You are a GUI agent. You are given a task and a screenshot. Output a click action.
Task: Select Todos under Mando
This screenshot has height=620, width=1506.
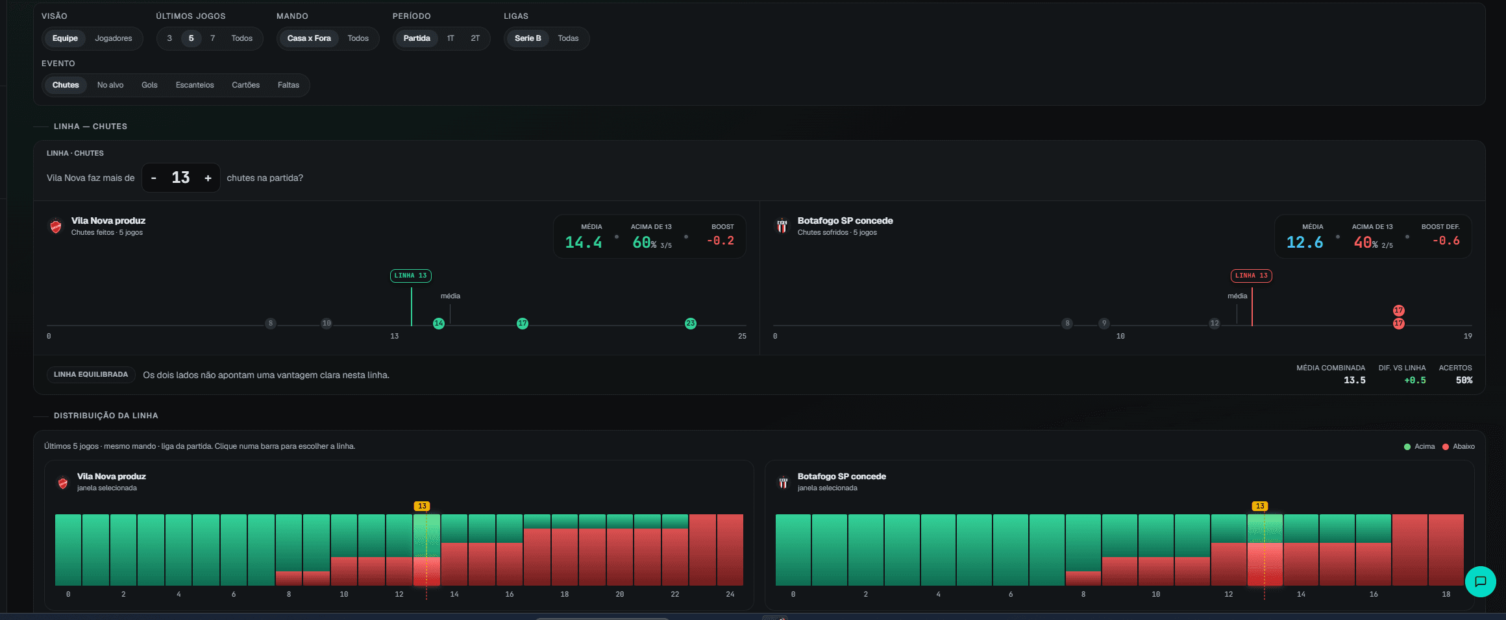358,38
